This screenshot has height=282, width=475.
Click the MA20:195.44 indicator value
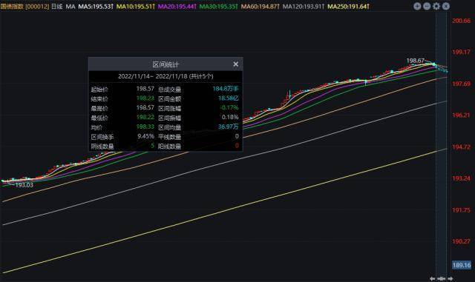tap(177, 7)
